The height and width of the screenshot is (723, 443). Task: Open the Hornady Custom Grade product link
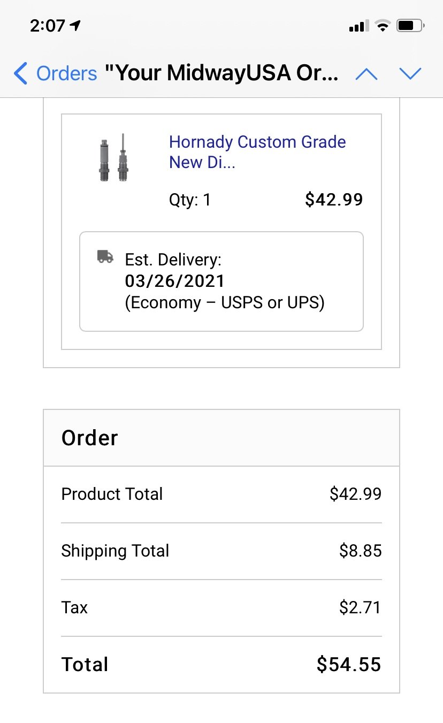click(257, 152)
